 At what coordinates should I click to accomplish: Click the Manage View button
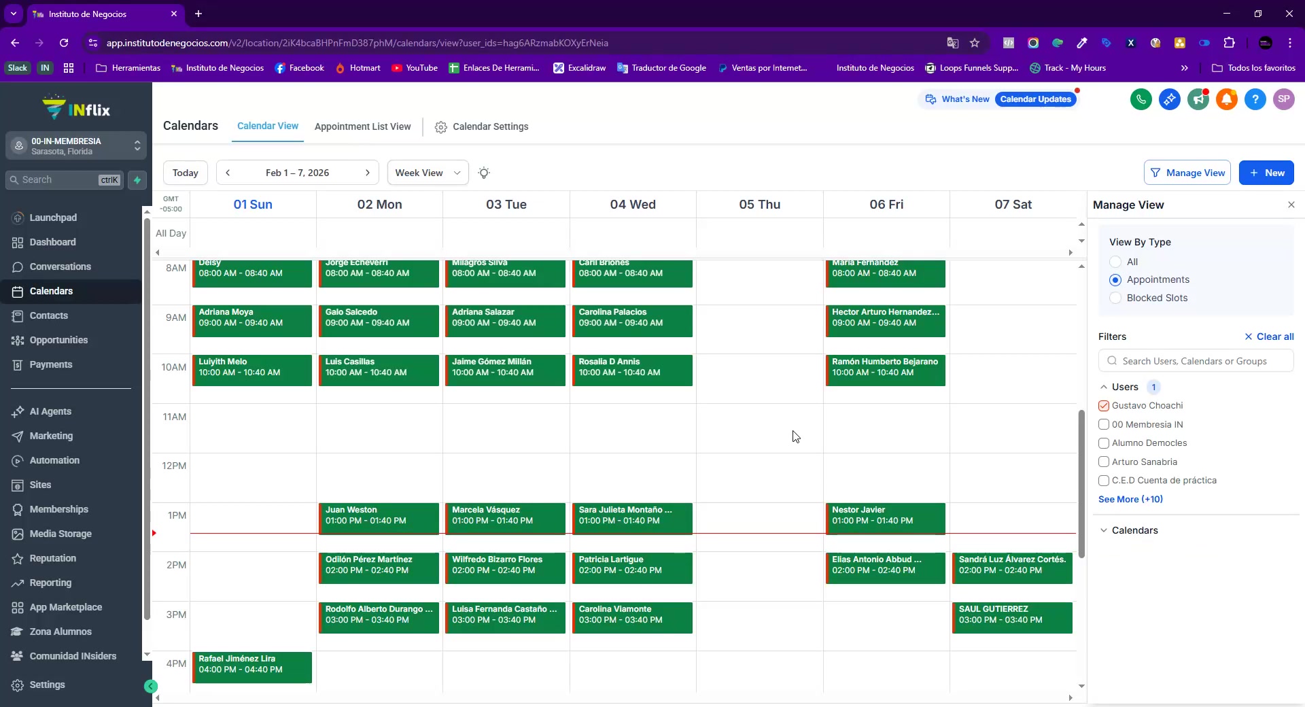pyautogui.click(x=1188, y=173)
